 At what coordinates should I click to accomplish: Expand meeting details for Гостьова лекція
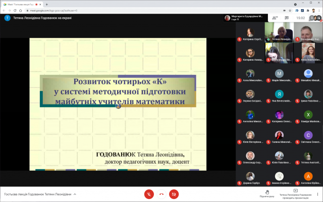click(75, 194)
